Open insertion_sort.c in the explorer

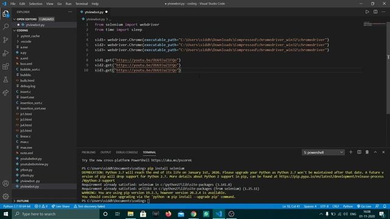coord(31,103)
